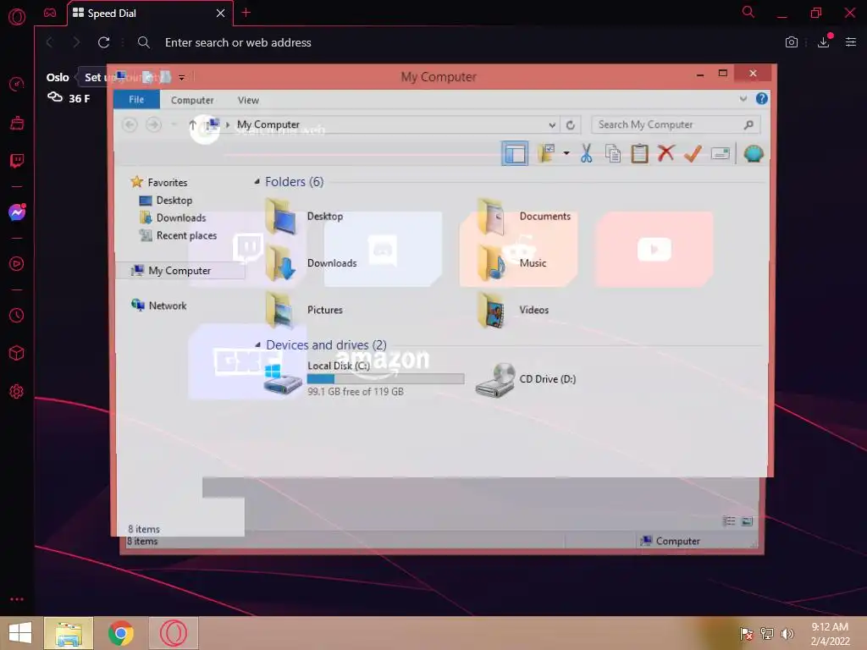Click Rename icon in Explorer toolbar

click(x=720, y=154)
